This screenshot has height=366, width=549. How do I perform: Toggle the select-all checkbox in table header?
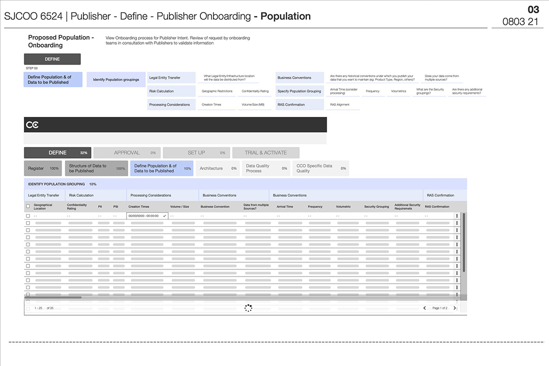tap(28, 206)
